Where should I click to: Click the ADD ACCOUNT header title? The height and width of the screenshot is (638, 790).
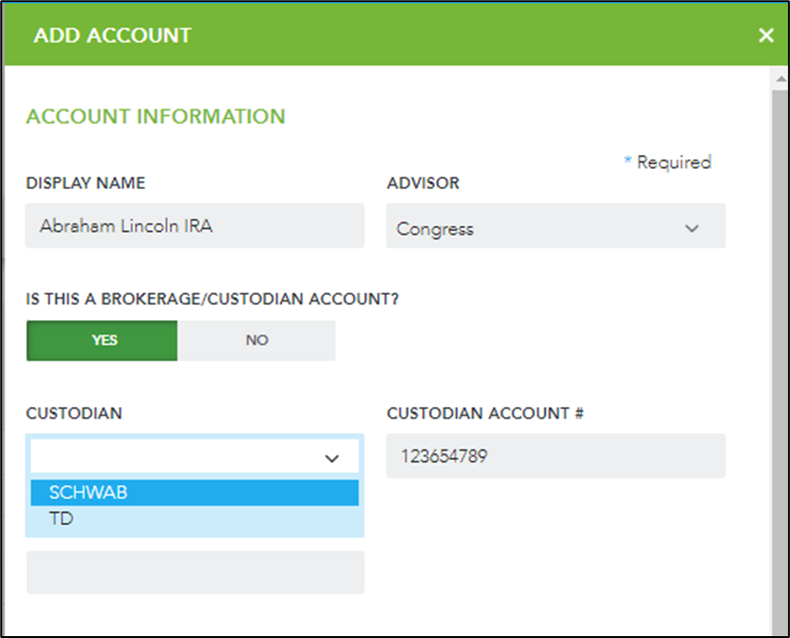[112, 36]
